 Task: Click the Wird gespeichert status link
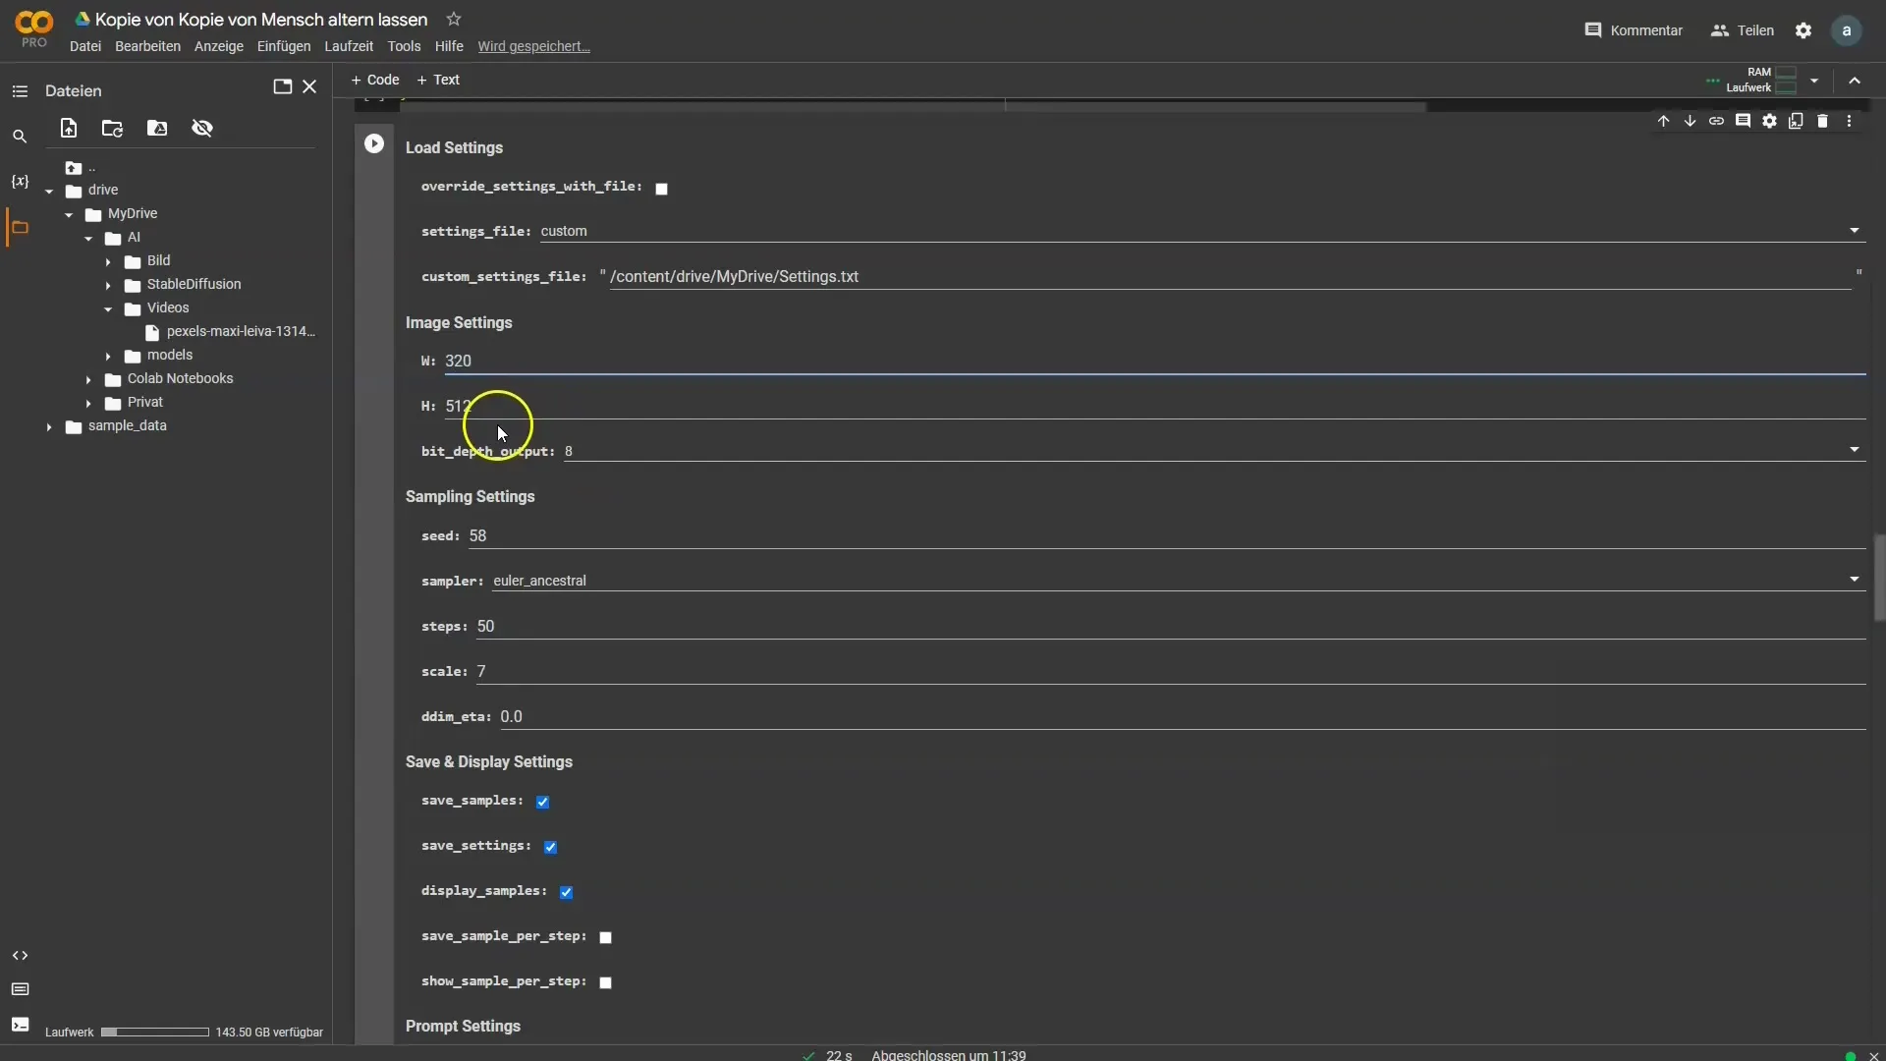(533, 46)
